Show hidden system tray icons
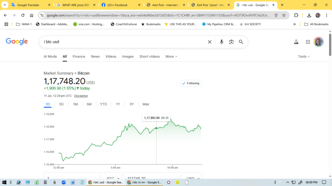Image resolution: width=332 pixels, height=186 pixels. pyautogui.click(x=288, y=182)
